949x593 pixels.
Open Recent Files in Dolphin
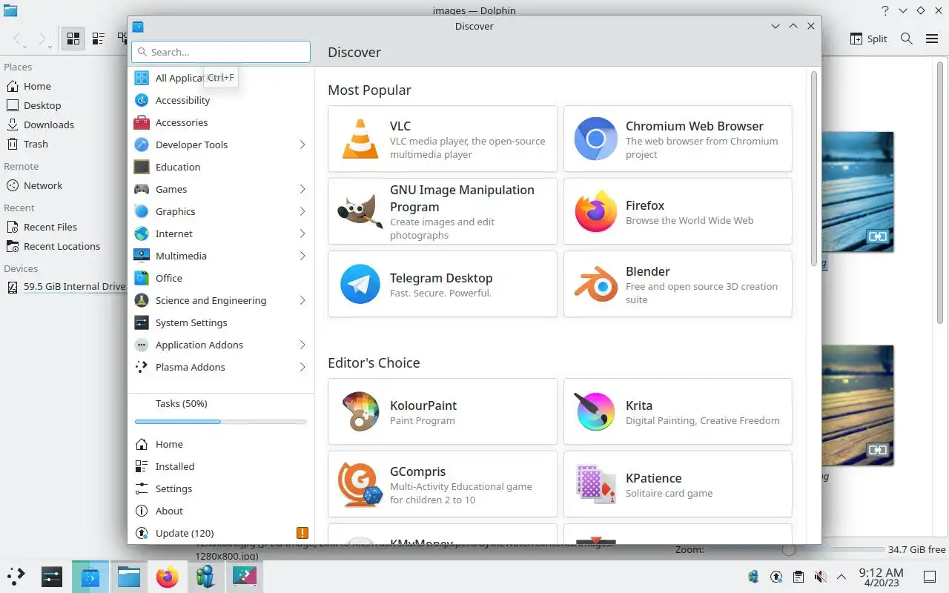coord(63,227)
